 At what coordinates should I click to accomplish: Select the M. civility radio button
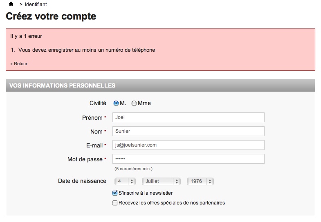click(x=116, y=103)
